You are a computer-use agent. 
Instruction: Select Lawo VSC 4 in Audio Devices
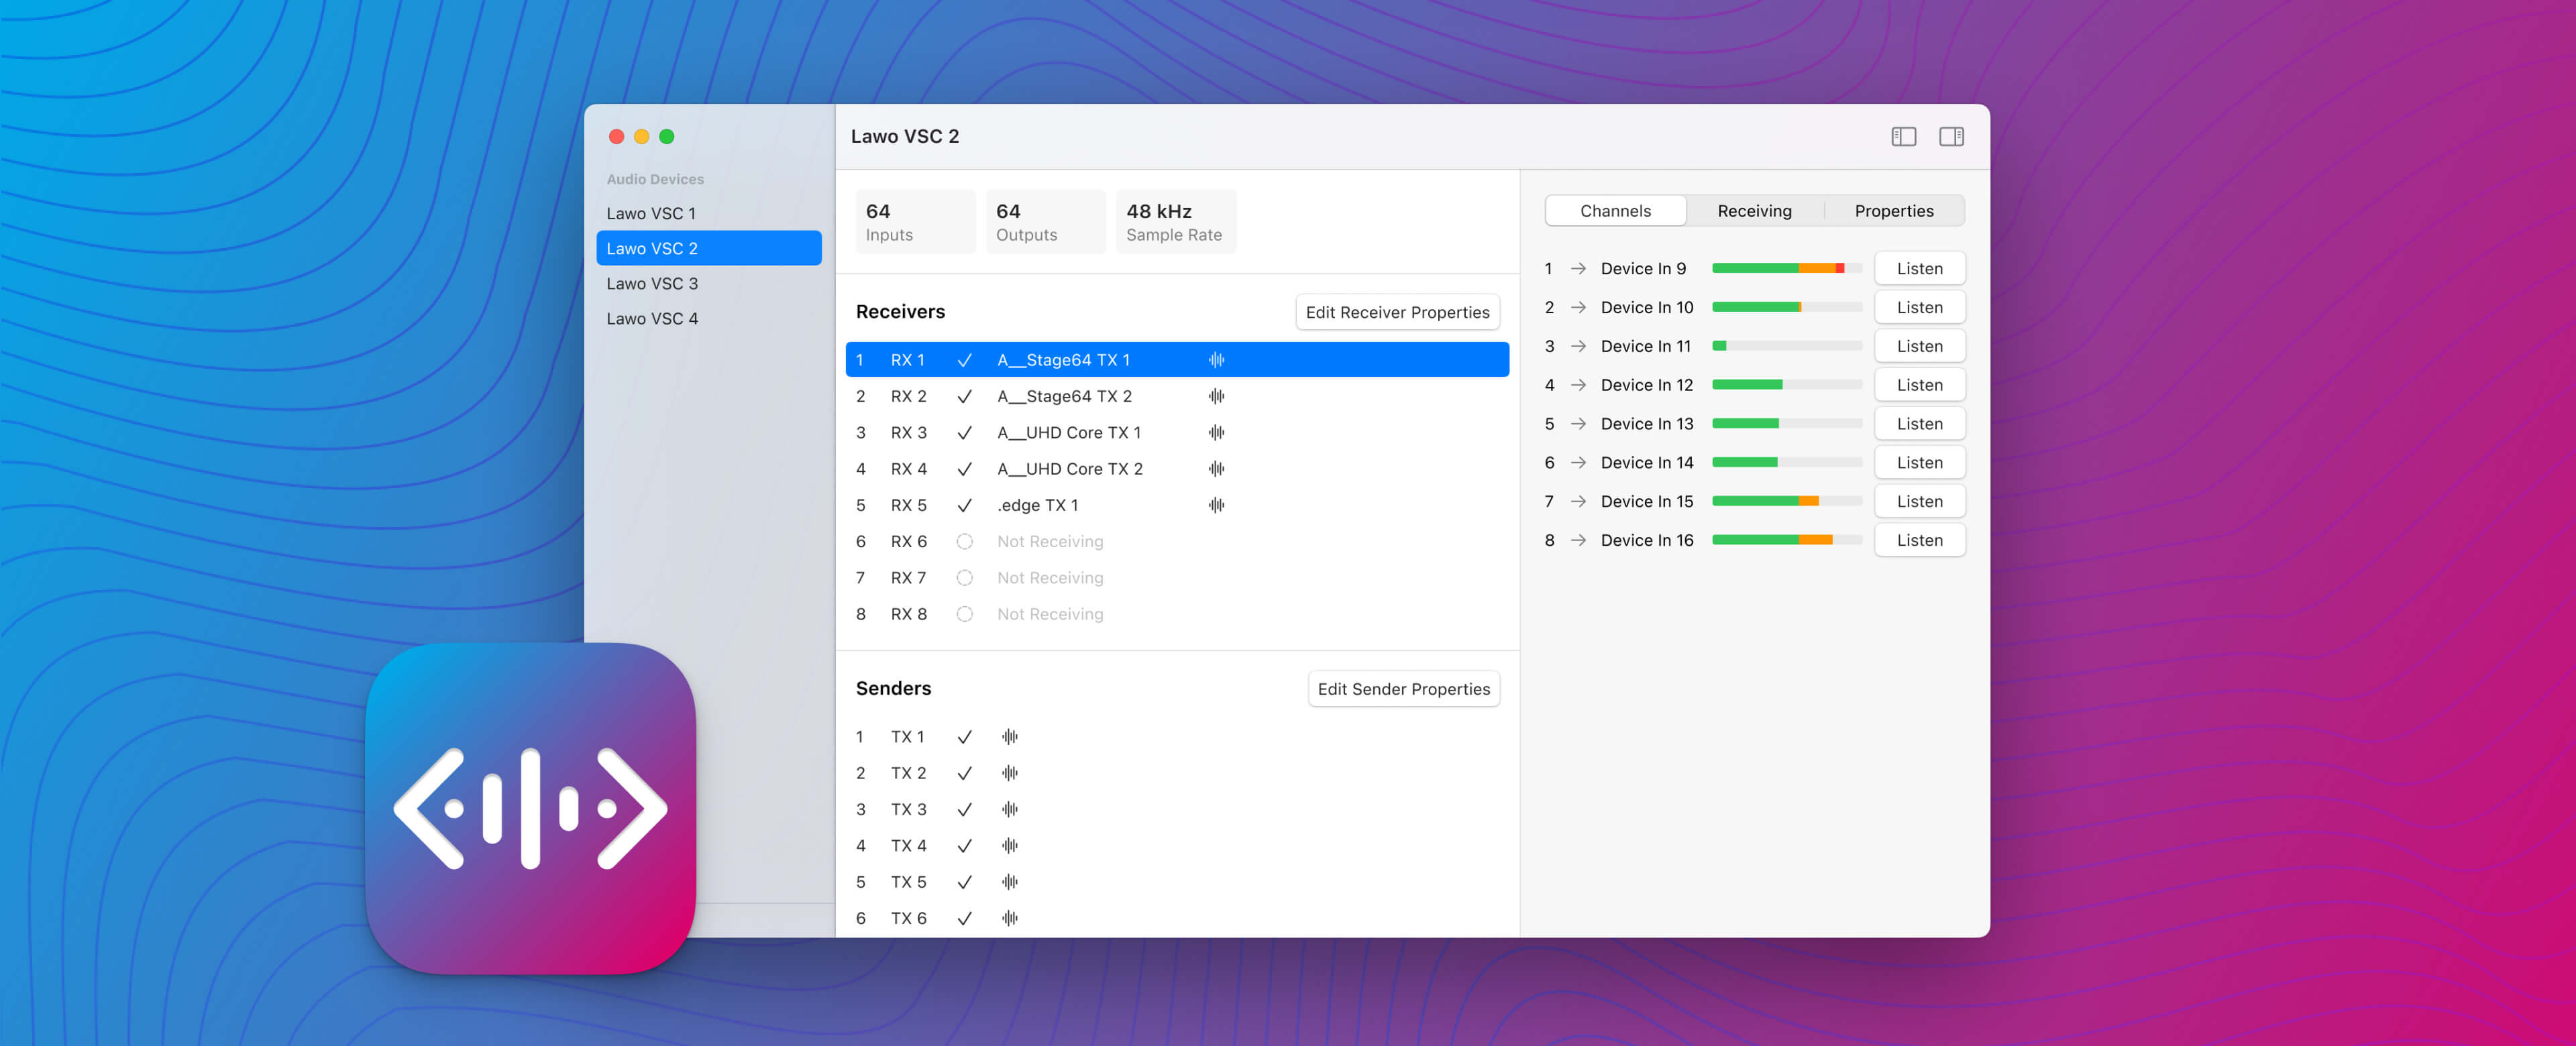pyautogui.click(x=708, y=319)
